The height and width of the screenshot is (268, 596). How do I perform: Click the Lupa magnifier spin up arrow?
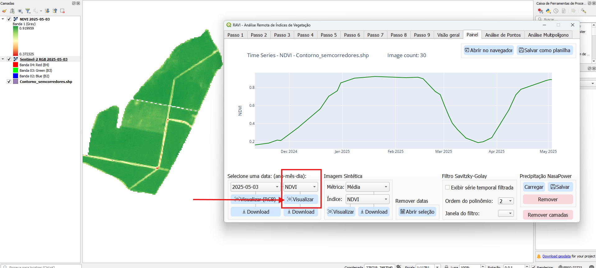[x=483, y=266]
